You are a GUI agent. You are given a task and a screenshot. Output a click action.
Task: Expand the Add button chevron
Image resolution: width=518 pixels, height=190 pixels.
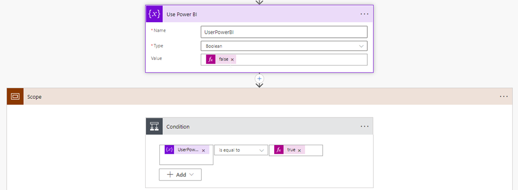click(x=192, y=174)
